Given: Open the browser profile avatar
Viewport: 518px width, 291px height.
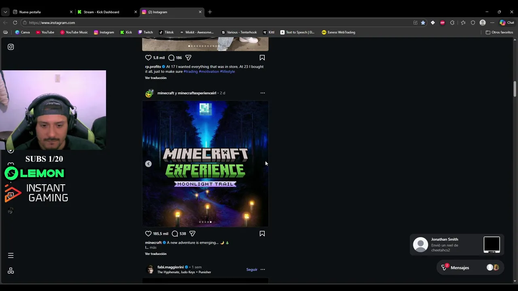Looking at the screenshot, I should (482, 23).
